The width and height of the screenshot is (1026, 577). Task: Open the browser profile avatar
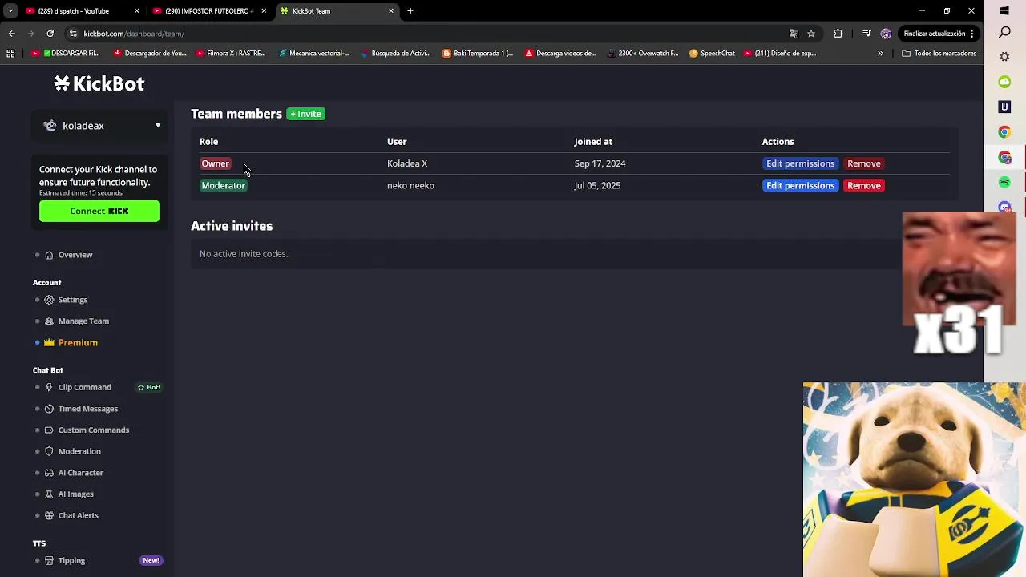click(886, 34)
